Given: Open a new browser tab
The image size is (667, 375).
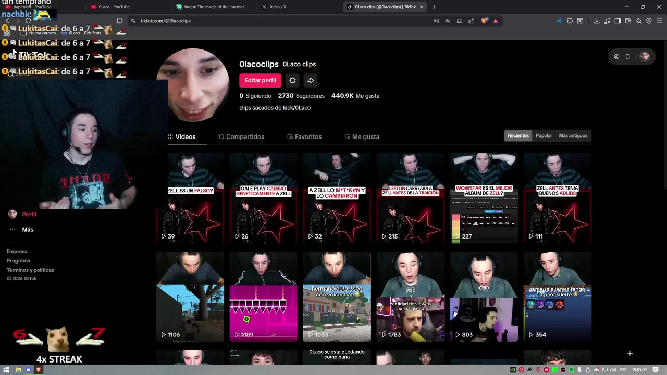Looking at the screenshot, I should point(434,7).
